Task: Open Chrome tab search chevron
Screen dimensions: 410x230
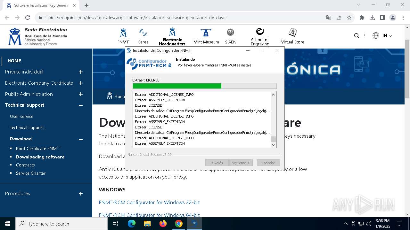Action: pos(358,4)
